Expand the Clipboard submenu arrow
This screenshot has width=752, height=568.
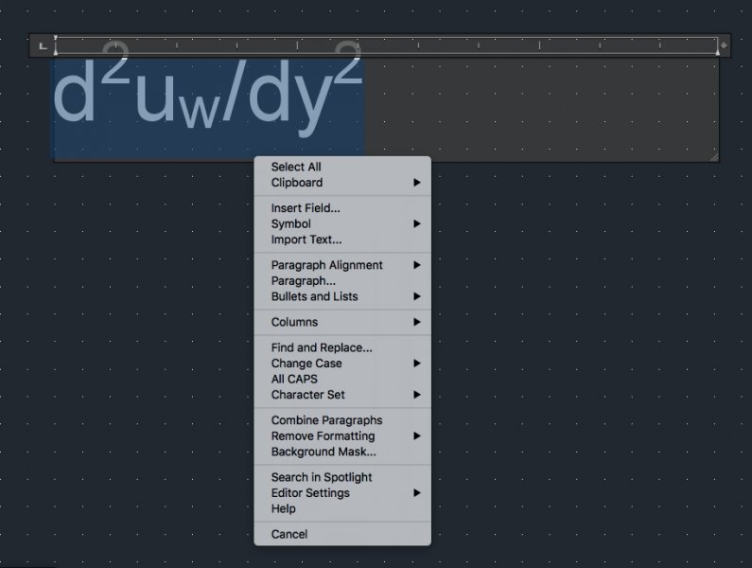click(x=417, y=183)
